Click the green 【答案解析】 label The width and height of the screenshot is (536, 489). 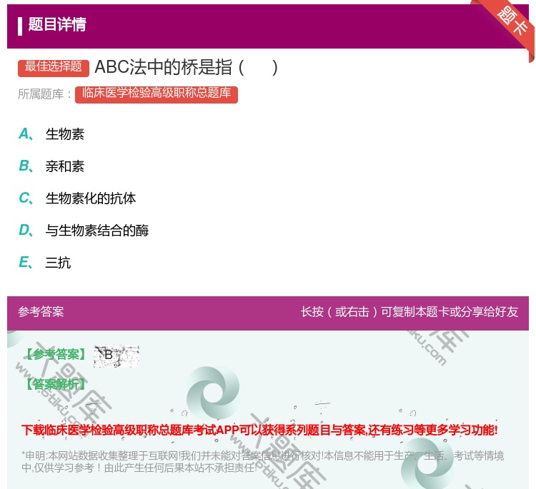pyautogui.click(x=56, y=385)
